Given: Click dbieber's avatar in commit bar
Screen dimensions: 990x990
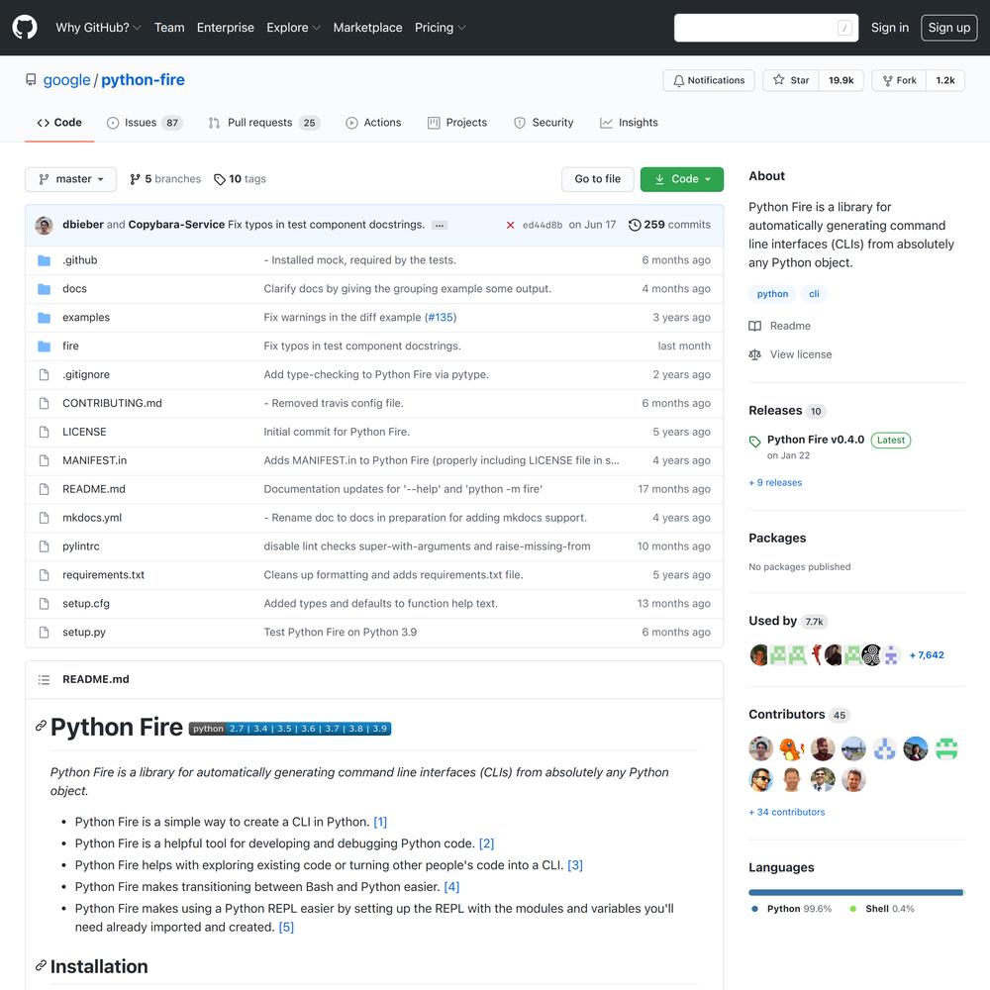Looking at the screenshot, I should click(x=45, y=225).
